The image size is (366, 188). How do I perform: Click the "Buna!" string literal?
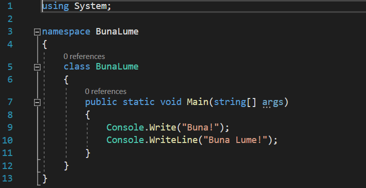coord(200,127)
